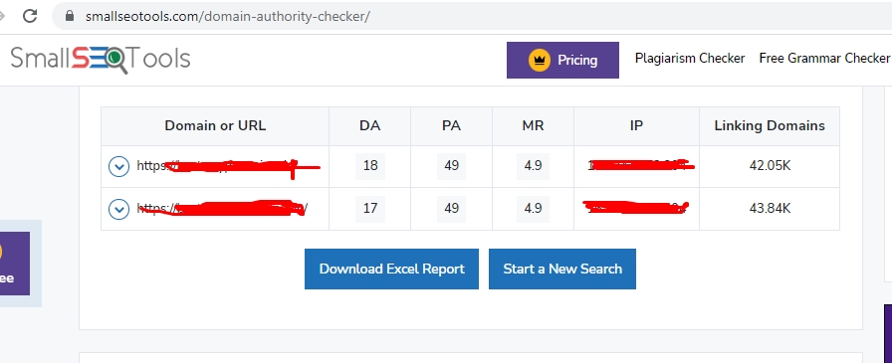Image resolution: width=892 pixels, height=363 pixels.
Task: Open the SmallSEOTools logo homepage
Action: (101, 59)
